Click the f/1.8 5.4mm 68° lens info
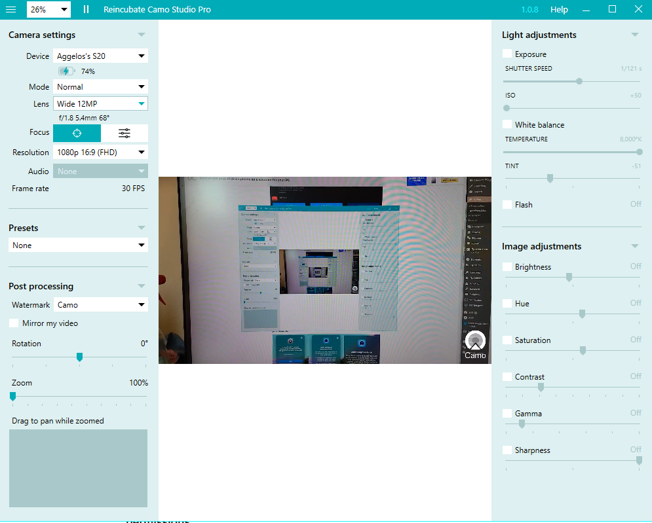 (84, 118)
